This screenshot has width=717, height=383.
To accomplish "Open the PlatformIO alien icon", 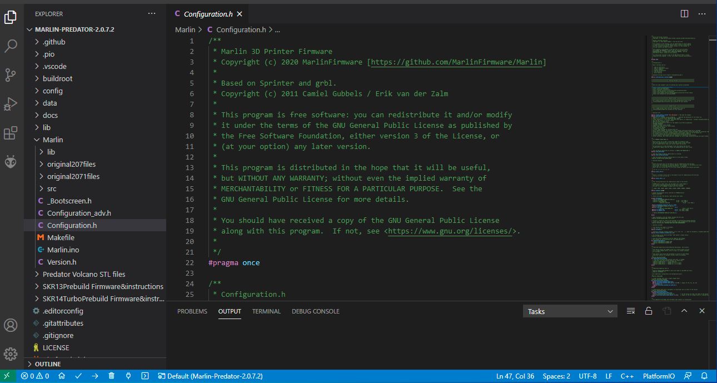I will point(11,162).
